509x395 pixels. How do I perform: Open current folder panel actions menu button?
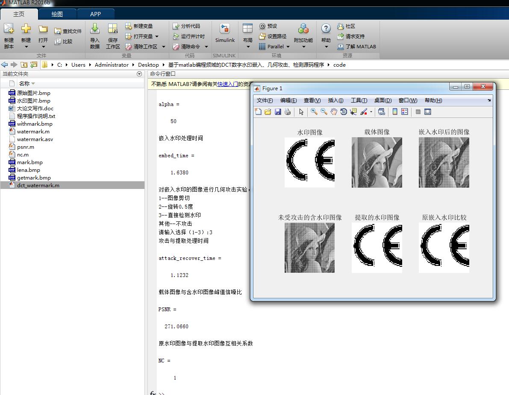click(x=139, y=74)
